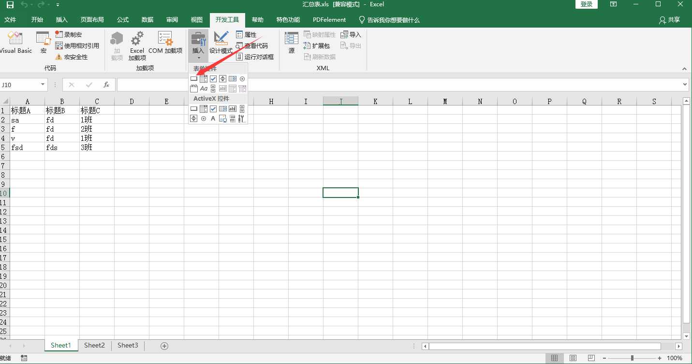Open More Controls (tools icon)
This screenshot has height=364, width=692.
coord(242,119)
